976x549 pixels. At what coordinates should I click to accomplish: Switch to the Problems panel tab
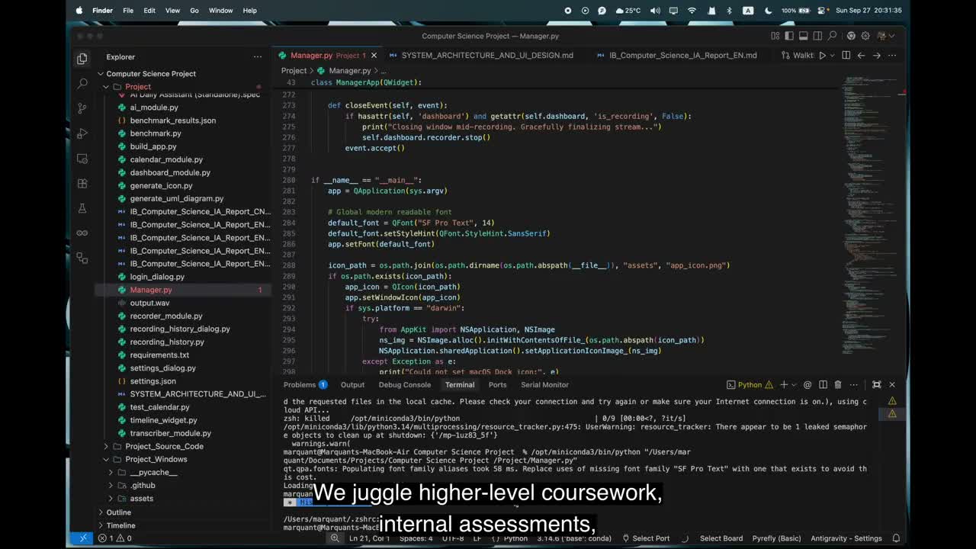305,384
